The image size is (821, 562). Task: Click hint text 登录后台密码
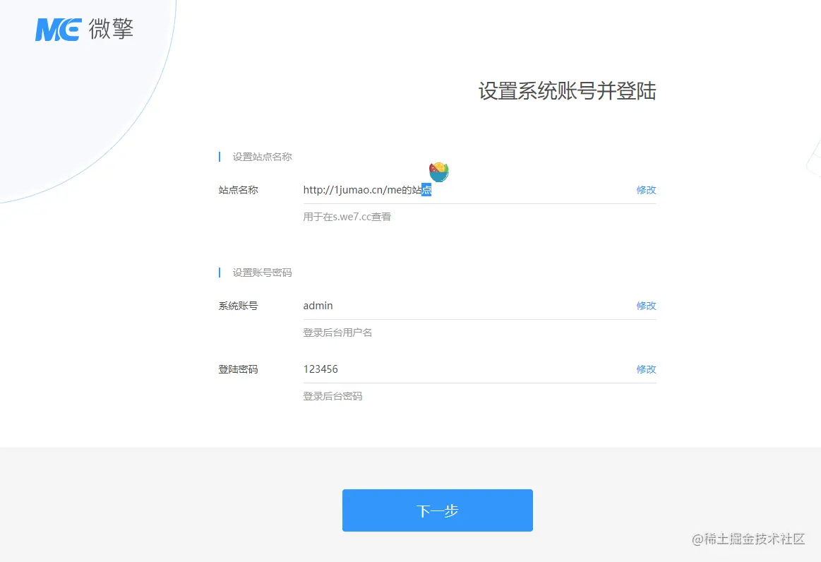[332, 397]
